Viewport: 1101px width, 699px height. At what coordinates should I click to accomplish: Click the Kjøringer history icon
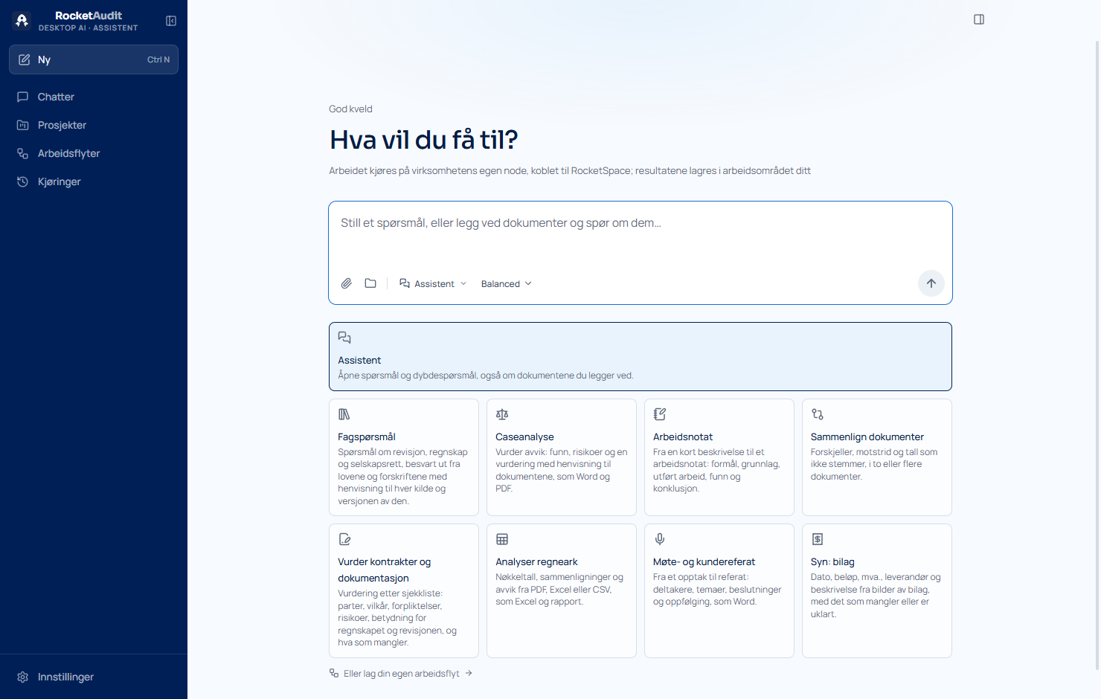(23, 181)
